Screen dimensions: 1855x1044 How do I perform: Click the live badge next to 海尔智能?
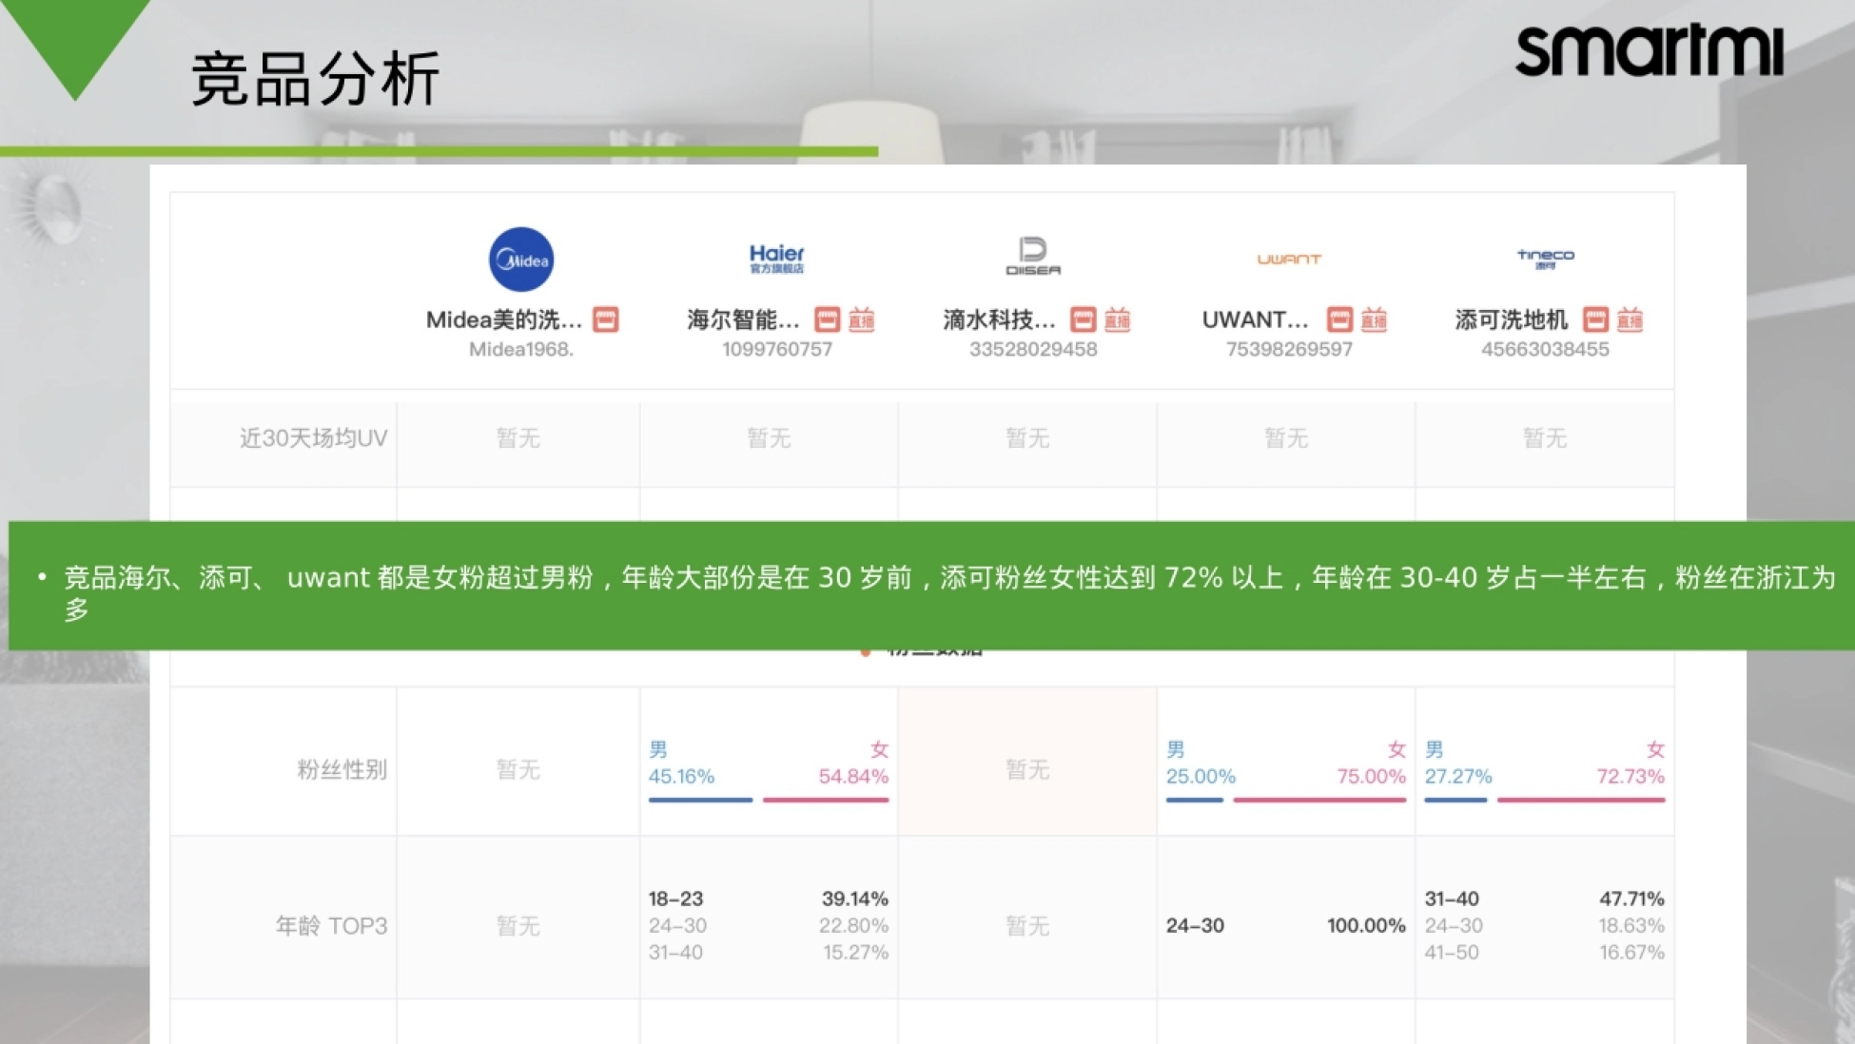click(x=861, y=319)
